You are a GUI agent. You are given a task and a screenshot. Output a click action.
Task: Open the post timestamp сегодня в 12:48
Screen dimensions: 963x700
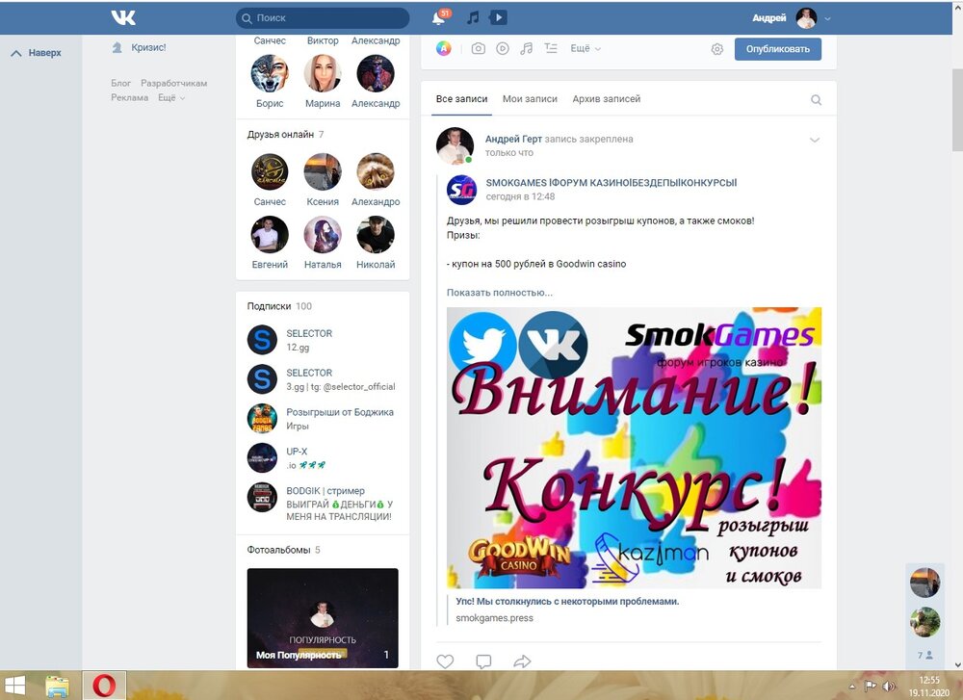tap(520, 196)
